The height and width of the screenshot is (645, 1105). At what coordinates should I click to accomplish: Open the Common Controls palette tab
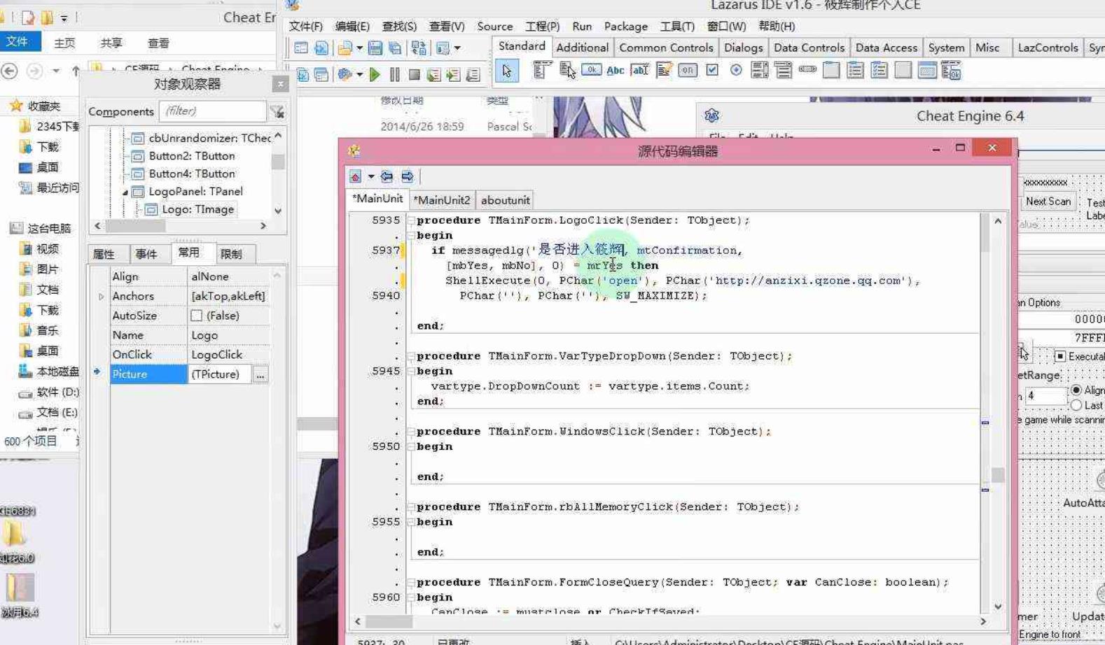click(665, 48)
